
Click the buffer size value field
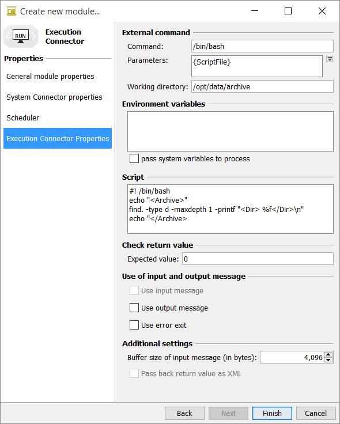292,358
